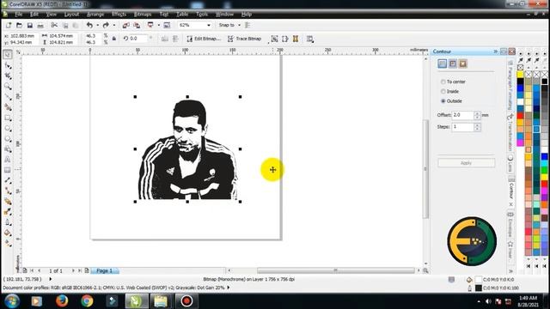Click the Redo arrow
The width and height of the screenshot is (550, 309).
pyautogui.click(x=106, y=25)
